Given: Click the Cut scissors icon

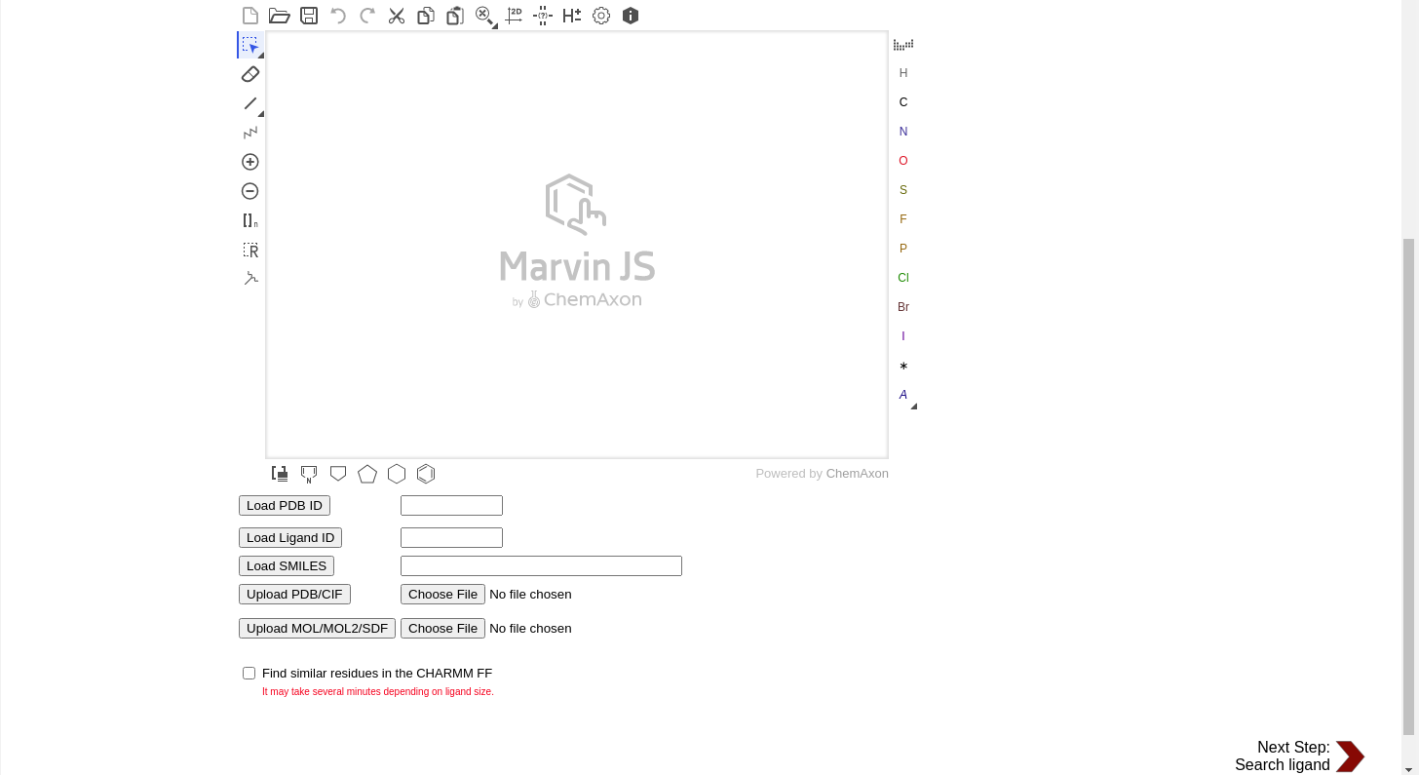Looking at the screenshot, I should coord(397,16).
